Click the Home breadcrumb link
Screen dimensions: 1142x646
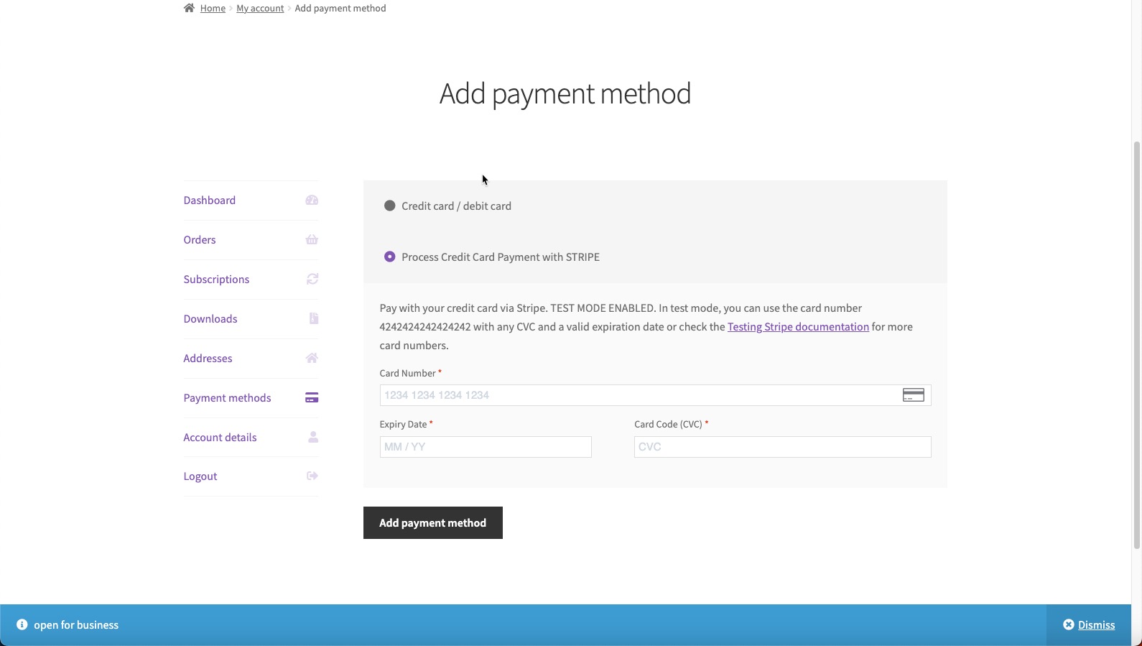pyautogui.click(x=213, y=8)
